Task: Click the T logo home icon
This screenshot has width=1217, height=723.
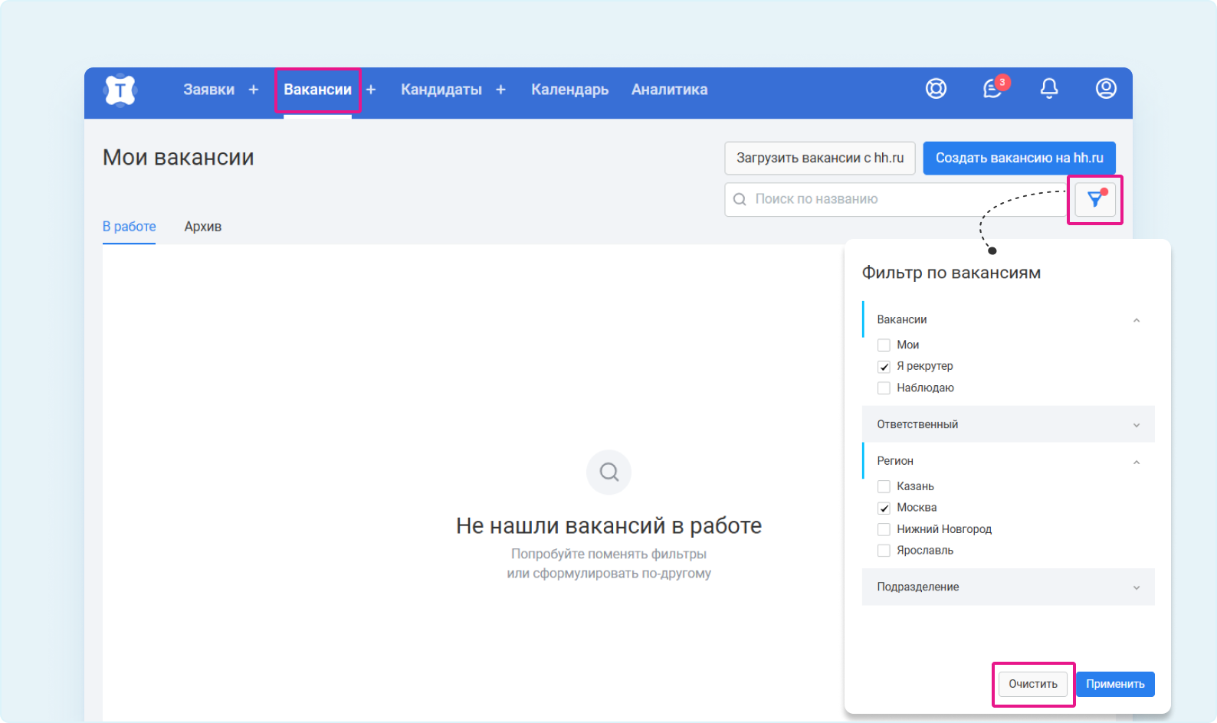Action: pyautogui.click(x=120, y=90)
